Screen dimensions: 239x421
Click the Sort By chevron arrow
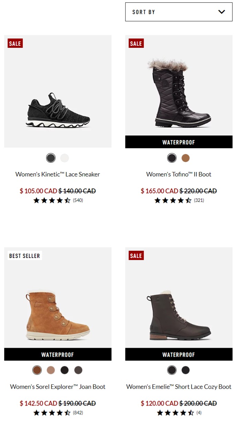[221, 12]
